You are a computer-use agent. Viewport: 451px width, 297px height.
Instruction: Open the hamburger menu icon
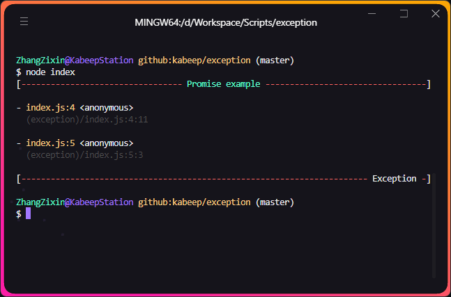click(24, 22)
